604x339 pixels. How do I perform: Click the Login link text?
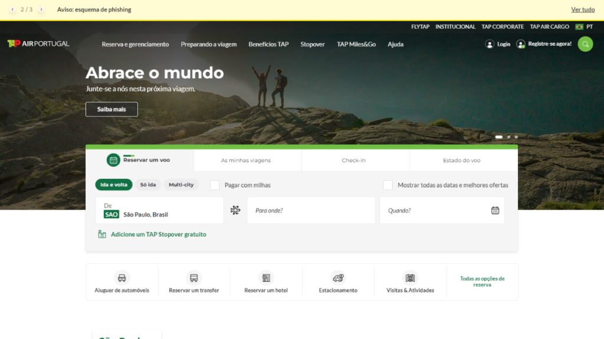[504, 44]
